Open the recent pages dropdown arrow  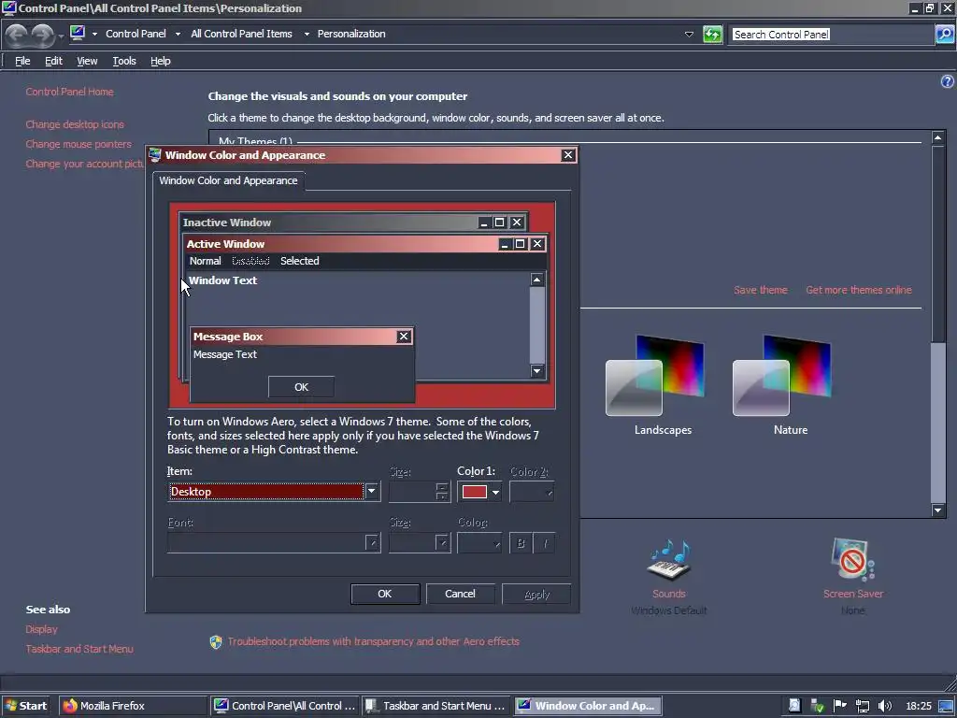61,36
